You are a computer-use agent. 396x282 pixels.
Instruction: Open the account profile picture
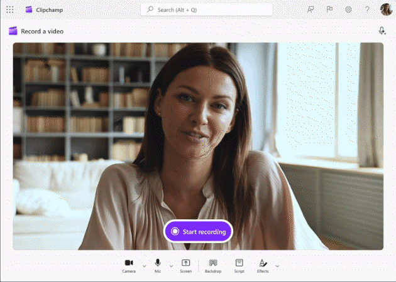coord(386,9)
